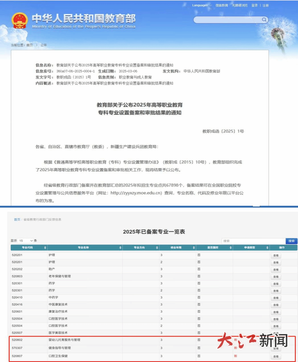Select the code cell 520416
The width and height of the screenshot is (298, 362).
click(17, 304)
